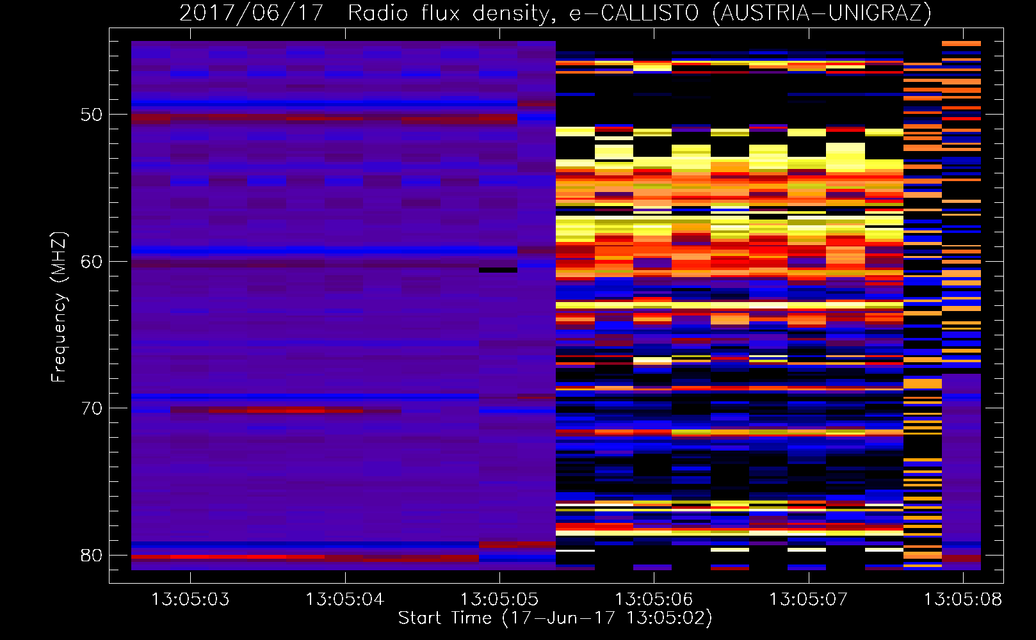Click the 13:05:05 time tick label

tap(499, 600)
